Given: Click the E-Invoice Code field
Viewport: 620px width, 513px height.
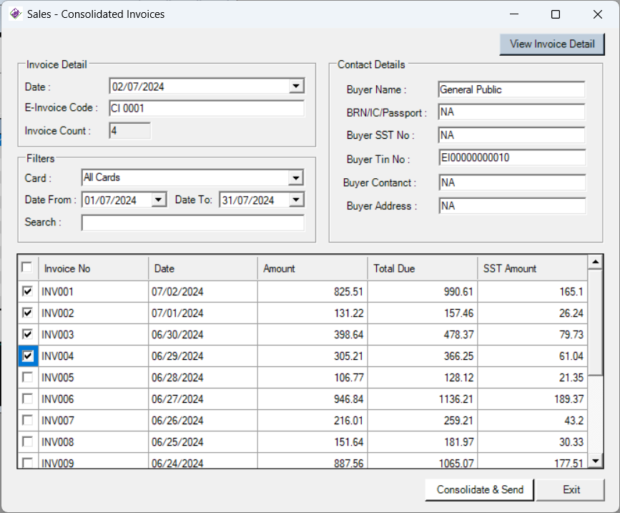Looking at the screenshot, I should tap(206, 108).
